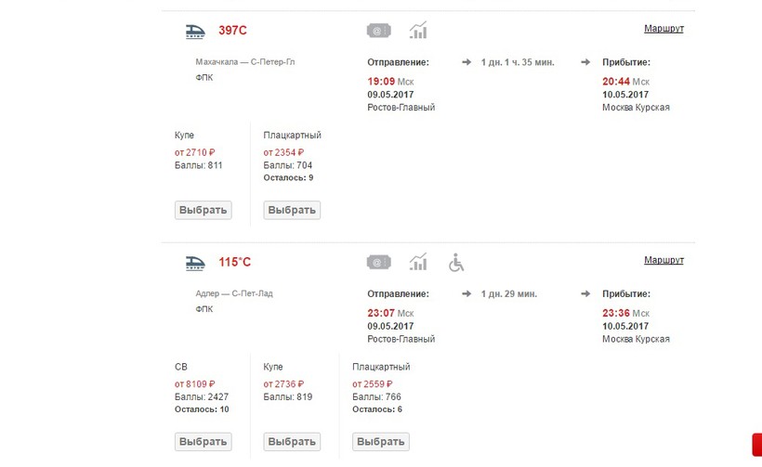Image resolution: width=762 pixels, height=467 pixels.
Task: Click the Плацкартный price от 2354 ₽
Action: coord(283,152)
